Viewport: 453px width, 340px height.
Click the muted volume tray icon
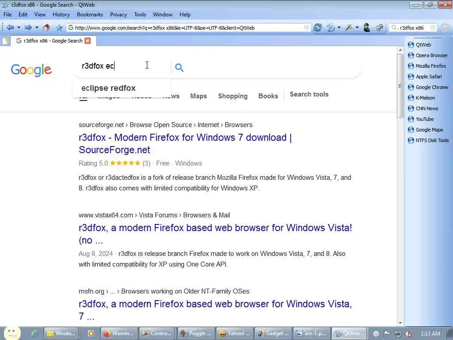click(408, 334)
